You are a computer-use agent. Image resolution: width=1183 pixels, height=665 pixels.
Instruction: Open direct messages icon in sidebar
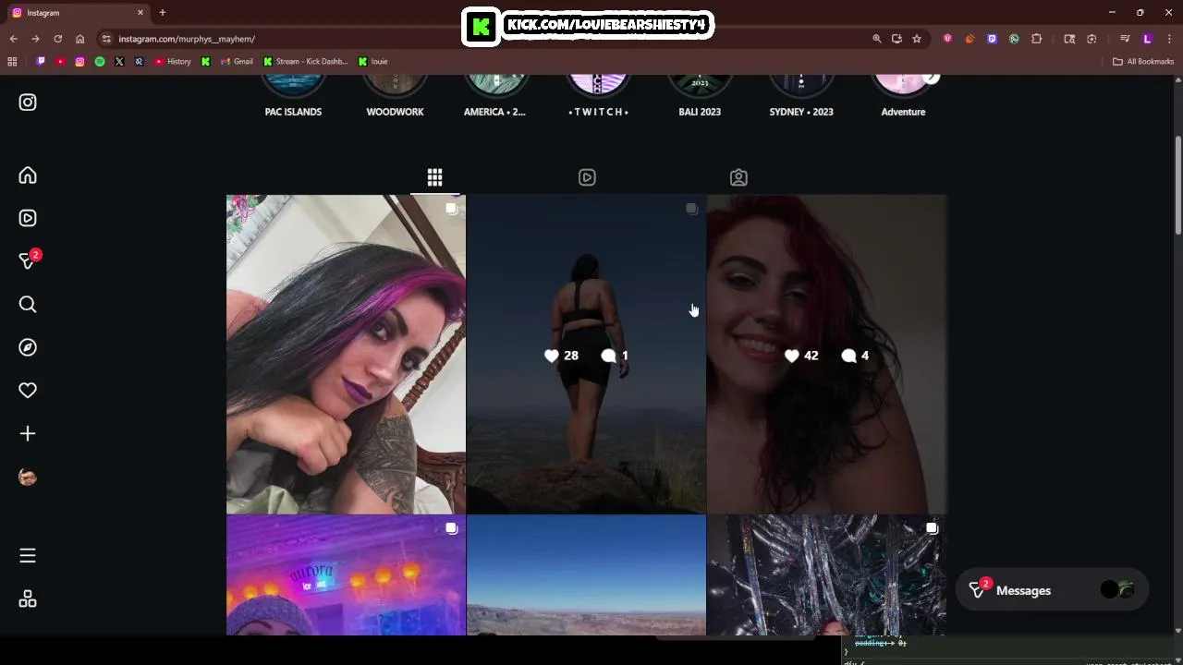click(x=28, y=261)
